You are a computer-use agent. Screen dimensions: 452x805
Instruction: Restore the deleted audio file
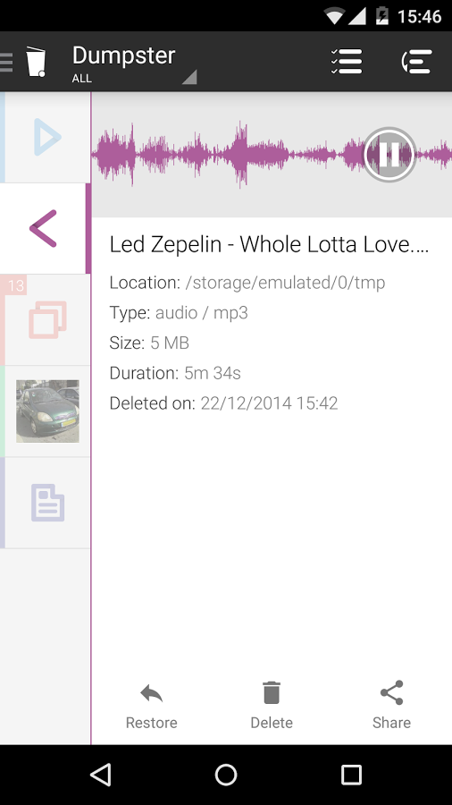152,706
